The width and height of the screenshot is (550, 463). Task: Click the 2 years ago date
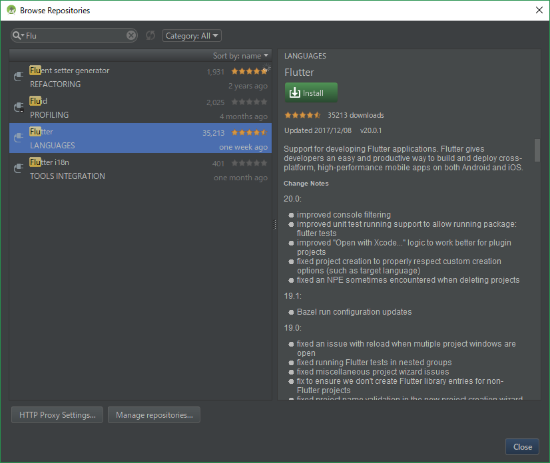click(248, 86)
